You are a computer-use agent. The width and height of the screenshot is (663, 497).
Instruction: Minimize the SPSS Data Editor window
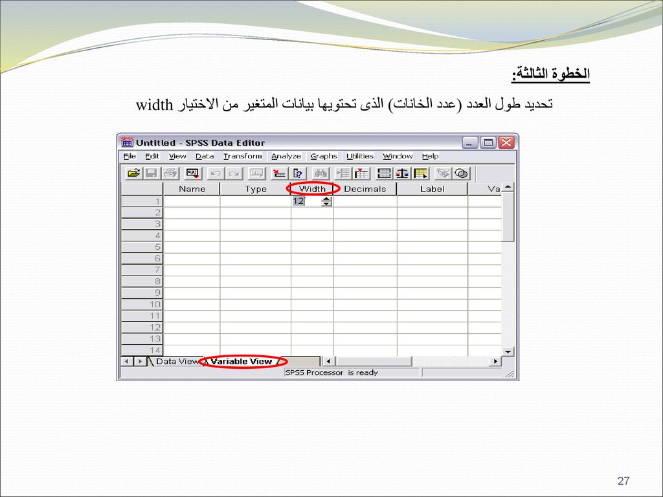[469, 142]
